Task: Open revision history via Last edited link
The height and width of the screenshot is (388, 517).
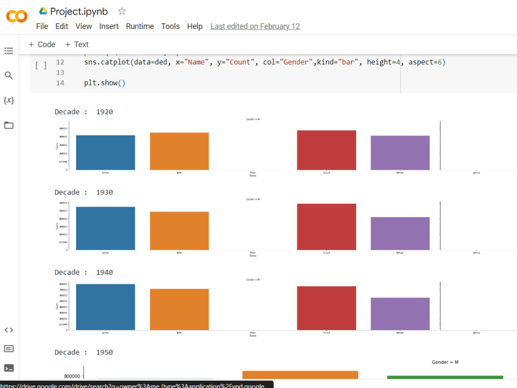Action: [255, 26]
